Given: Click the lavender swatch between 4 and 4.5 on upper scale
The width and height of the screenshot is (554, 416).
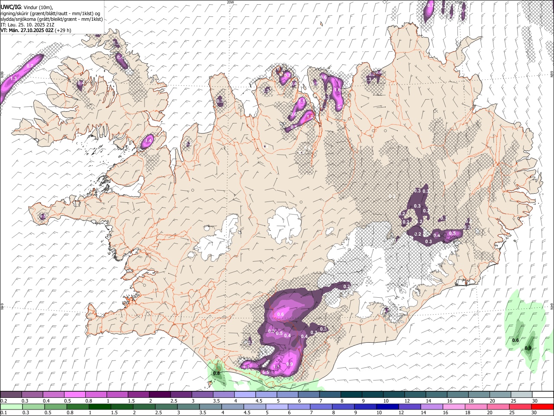Looking at the screenshot, I should point(245,395).
